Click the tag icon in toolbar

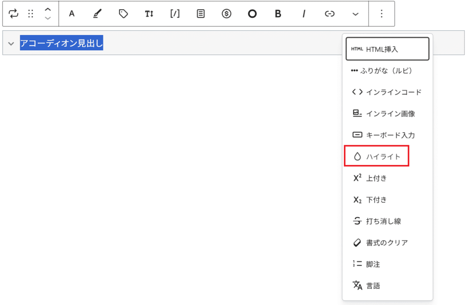pyautogui.click(x=123, y=14)
